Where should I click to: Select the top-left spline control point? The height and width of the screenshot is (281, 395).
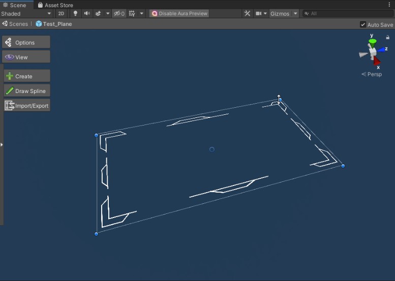tap(96, 135)
